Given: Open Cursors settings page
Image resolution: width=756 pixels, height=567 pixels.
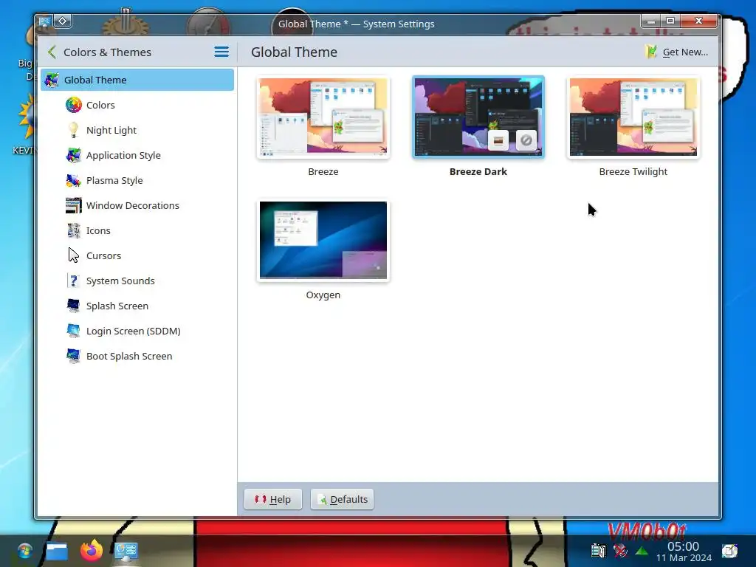Looking at the screenshot, I should 137,255.
